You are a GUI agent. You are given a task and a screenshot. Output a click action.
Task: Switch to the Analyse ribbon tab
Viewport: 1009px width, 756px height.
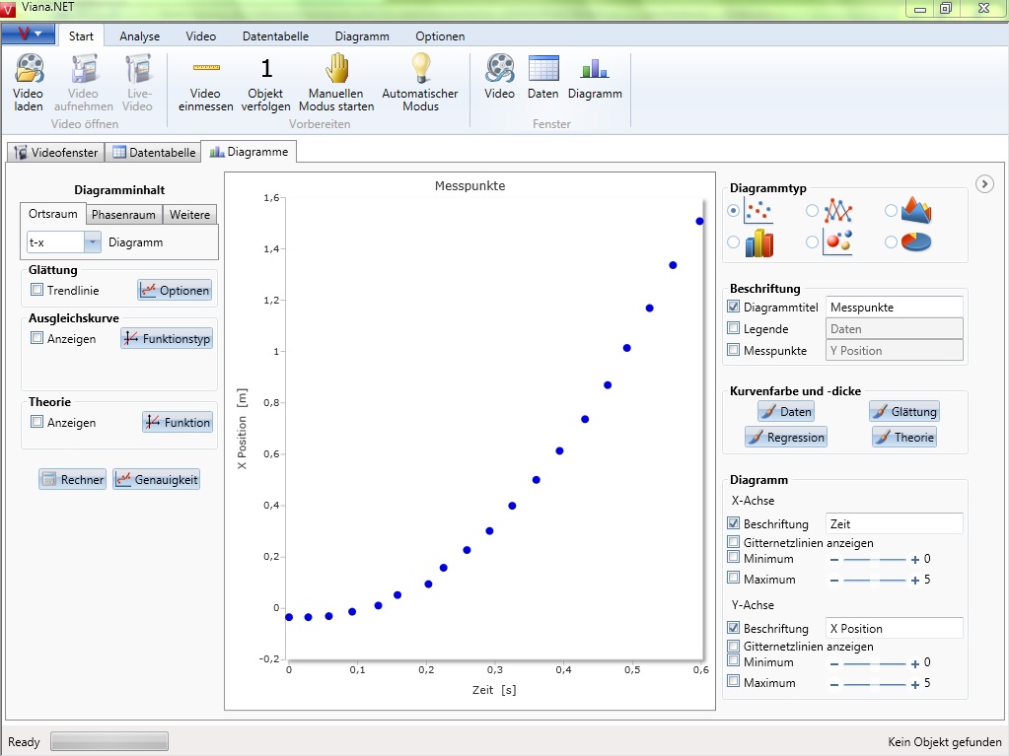(139, 36)
